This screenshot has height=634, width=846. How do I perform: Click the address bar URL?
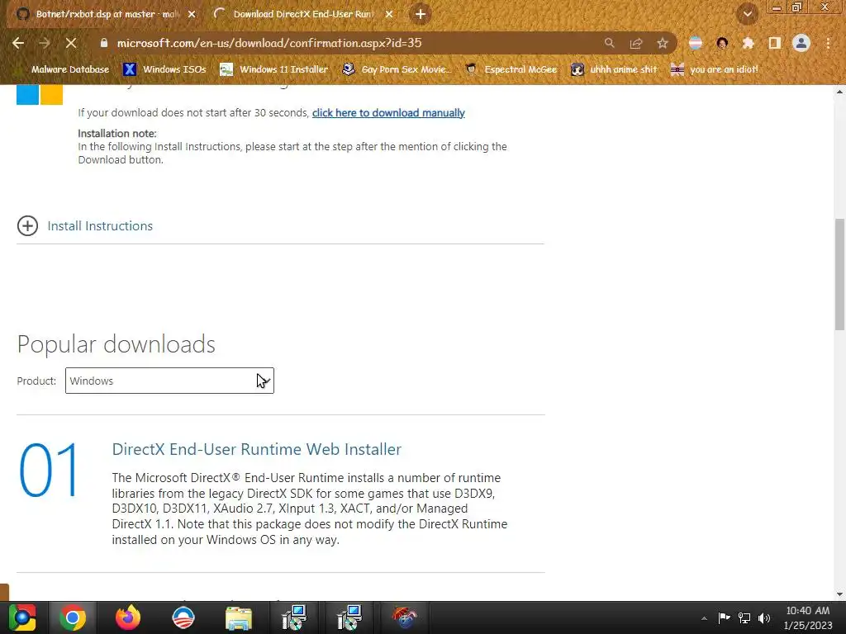(269, 43)
